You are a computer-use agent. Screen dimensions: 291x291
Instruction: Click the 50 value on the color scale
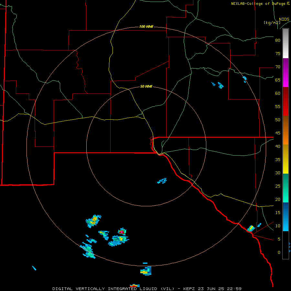click(278, 120)
